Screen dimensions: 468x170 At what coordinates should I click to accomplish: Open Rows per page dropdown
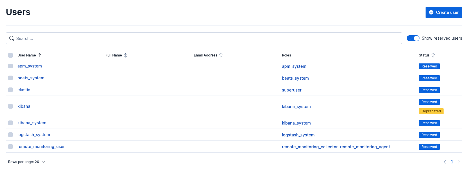pos(26,162)
